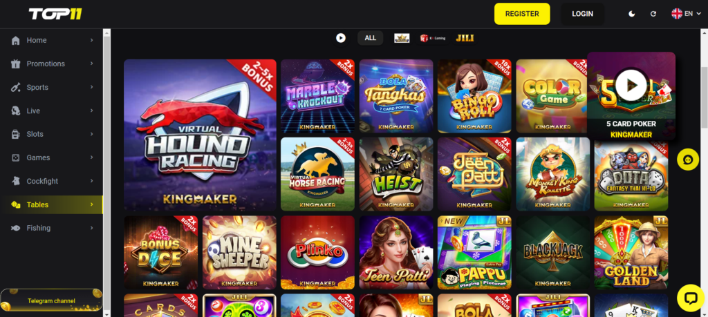Filter games by JILI provider logo
Screen dimensions: 708x317
[465, 38]
